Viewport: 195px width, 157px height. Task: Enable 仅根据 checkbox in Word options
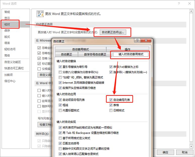tap(39, 69)
